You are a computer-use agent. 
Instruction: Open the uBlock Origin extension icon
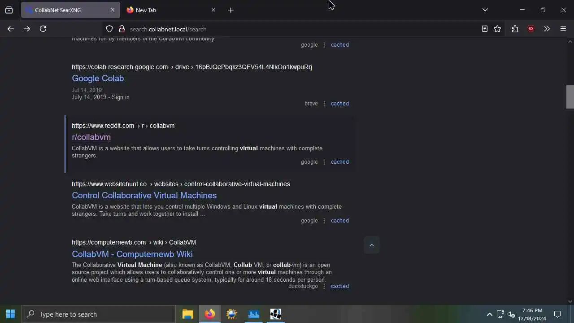[x=531, y=29]
